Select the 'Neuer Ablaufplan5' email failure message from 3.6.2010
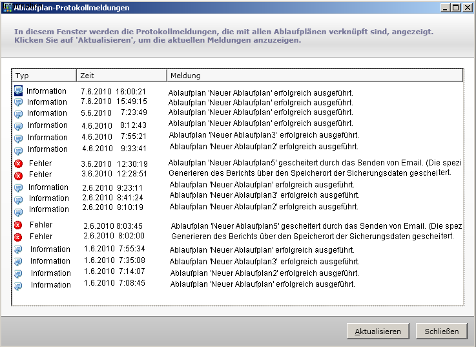 tap(315, 163)
